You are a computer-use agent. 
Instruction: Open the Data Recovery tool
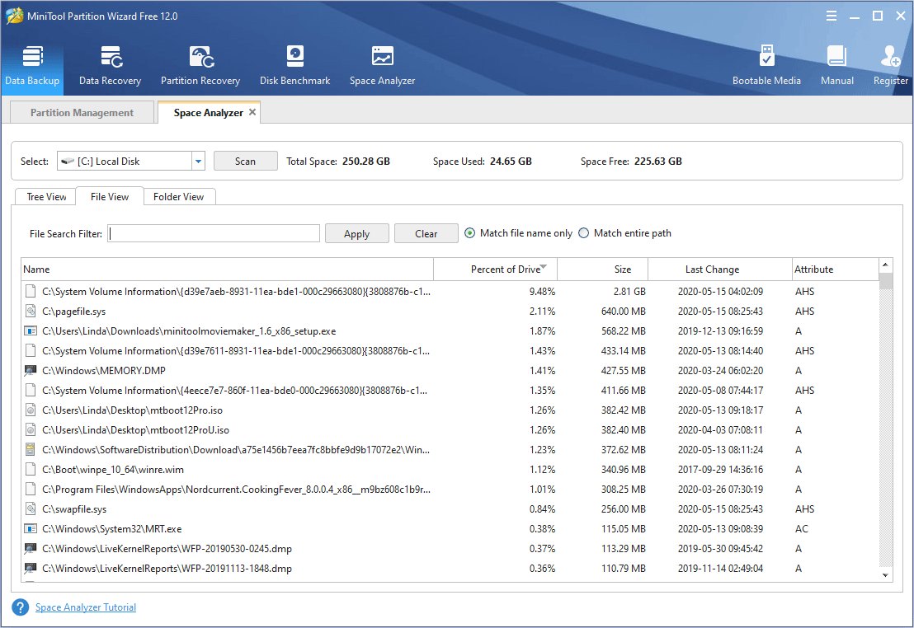111,66
